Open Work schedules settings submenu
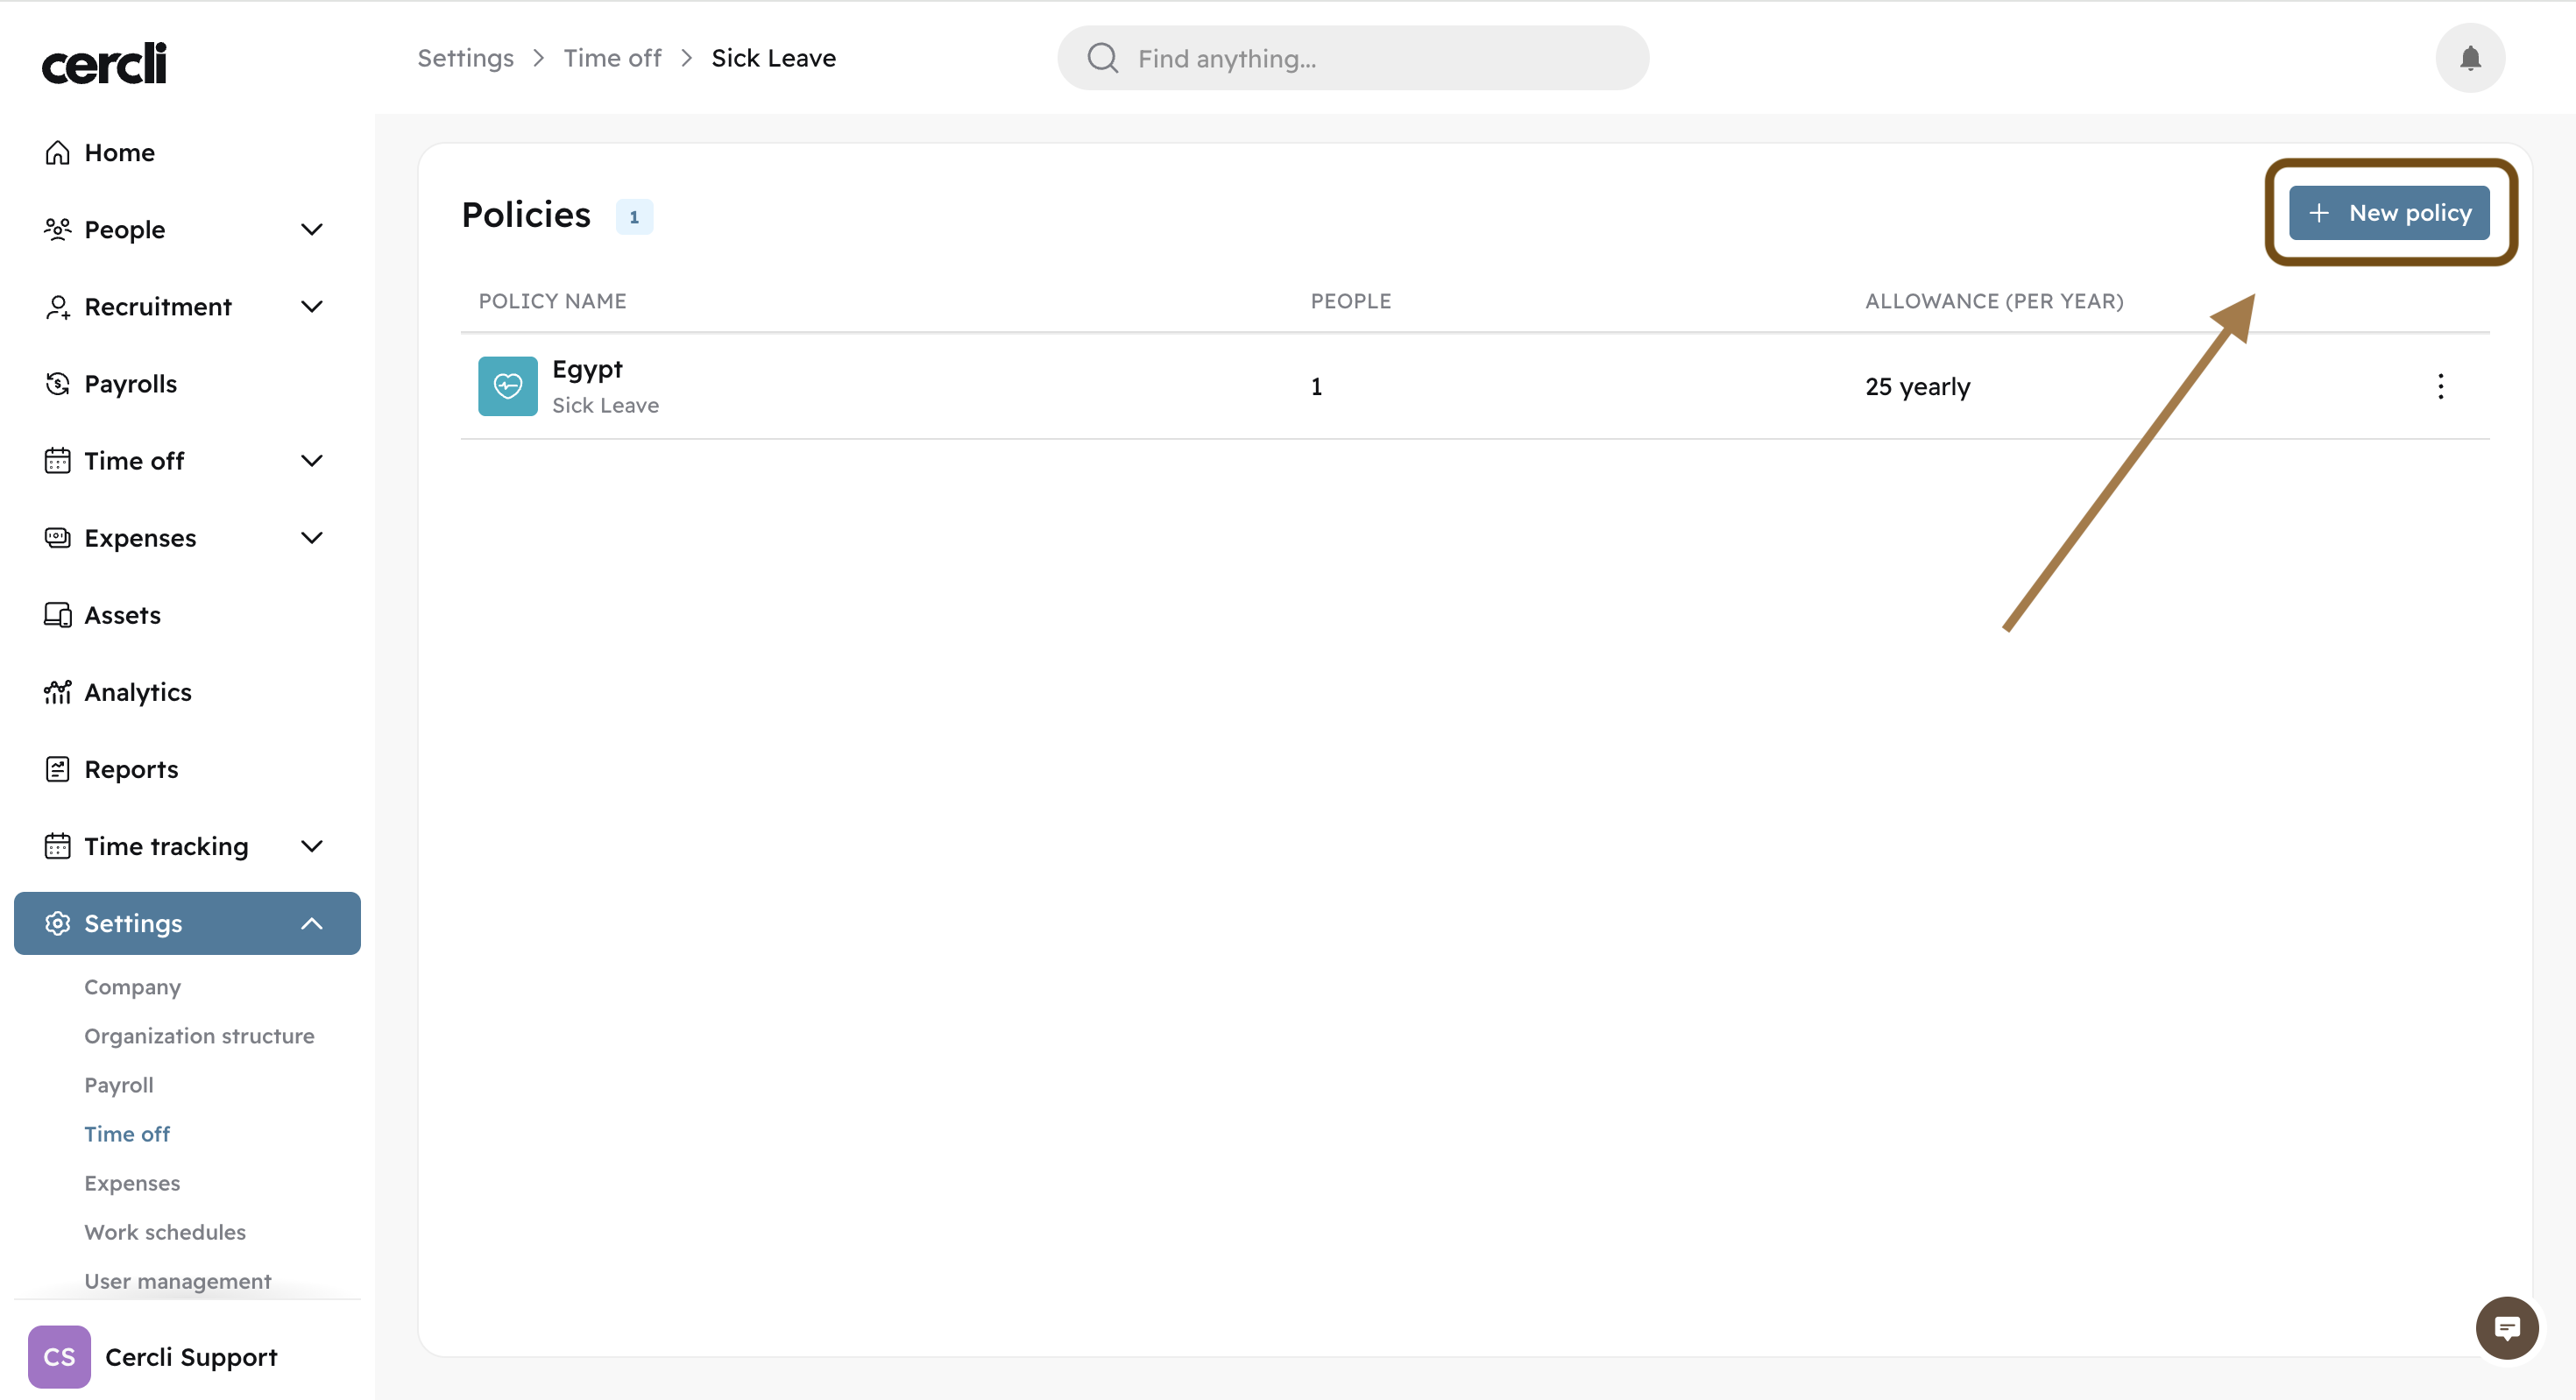This screenshot has width=2576, height=1400. pyautogui.click(x=165, y=1232)
